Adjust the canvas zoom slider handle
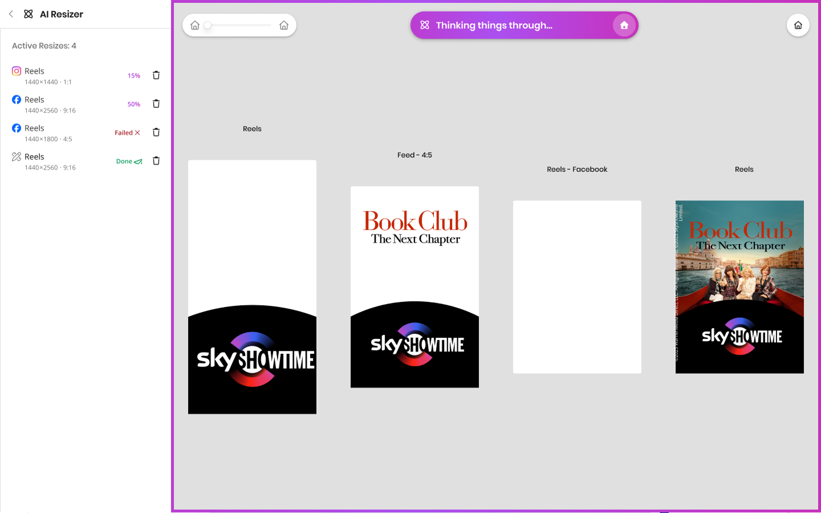The image size is (821, 513). (208, 25)
